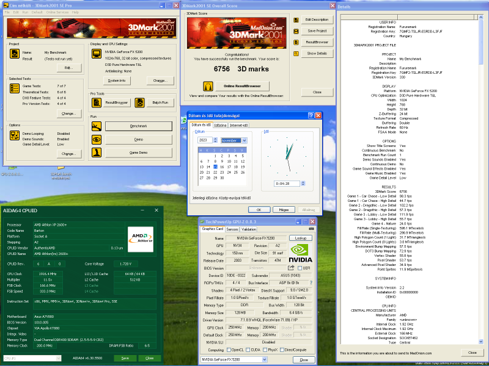The width and height of the screenshot is (489, 366).
Task: Click the Benchmark run icon
Action: point(97,126)
